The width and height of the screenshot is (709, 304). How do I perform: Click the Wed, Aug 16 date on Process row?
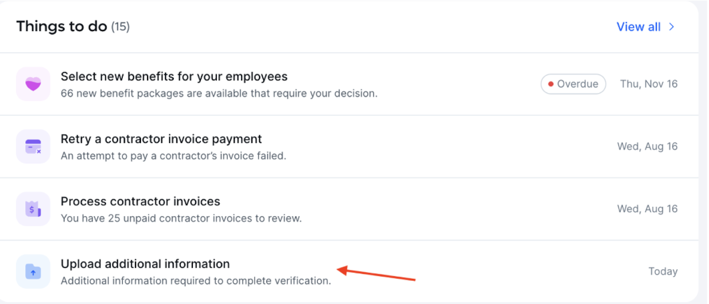pyautogui.click(x=647, y=209)
